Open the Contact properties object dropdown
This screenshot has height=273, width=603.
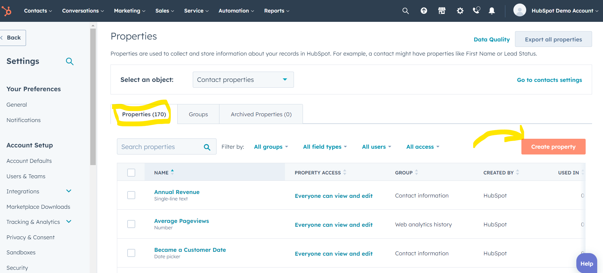243,80
